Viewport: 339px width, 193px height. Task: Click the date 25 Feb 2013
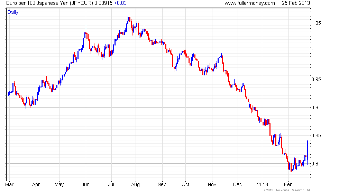[x=296, y=3]
